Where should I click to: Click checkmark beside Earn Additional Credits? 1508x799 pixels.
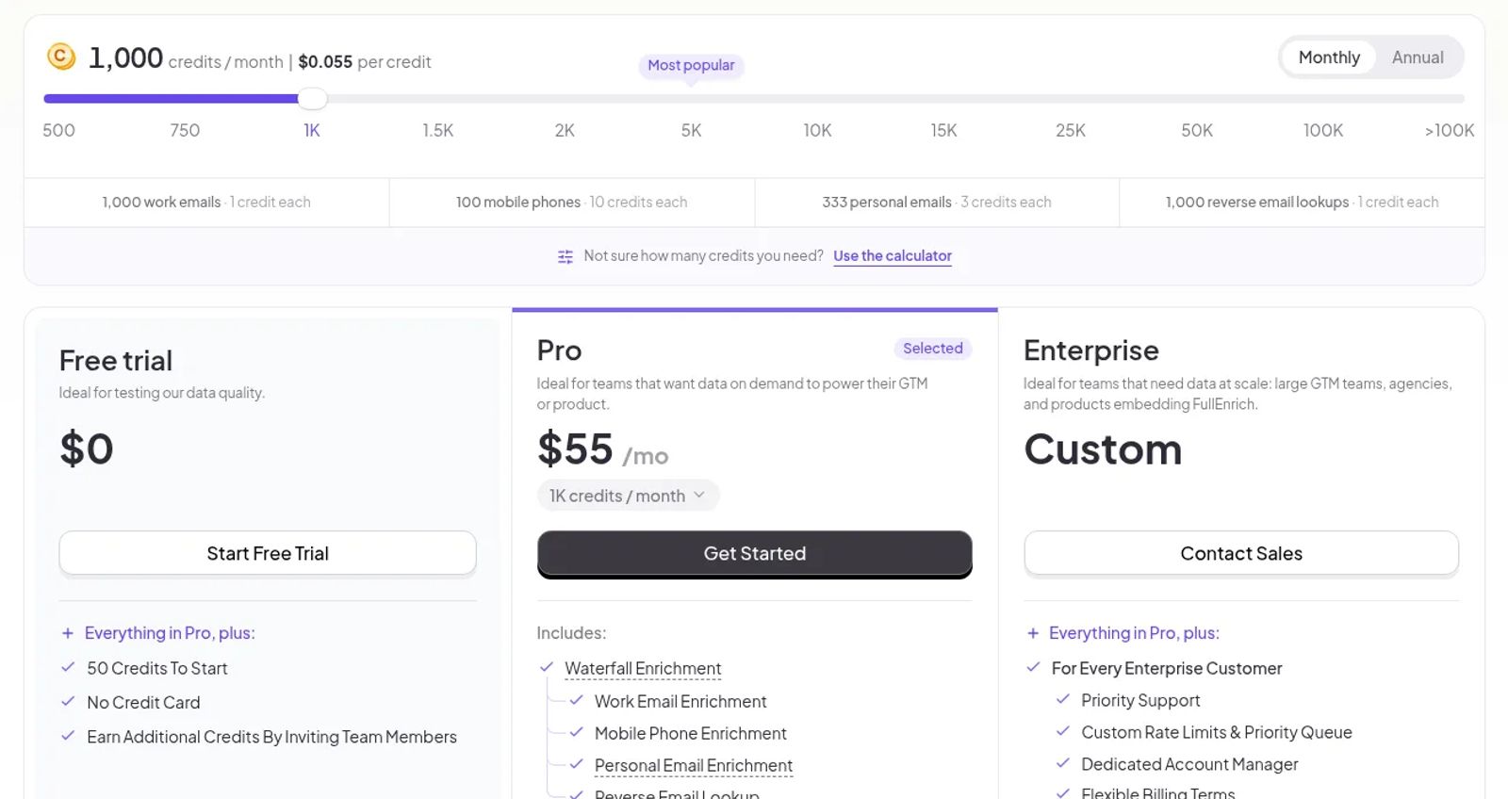pyautogui.click(x=68, y=736)
